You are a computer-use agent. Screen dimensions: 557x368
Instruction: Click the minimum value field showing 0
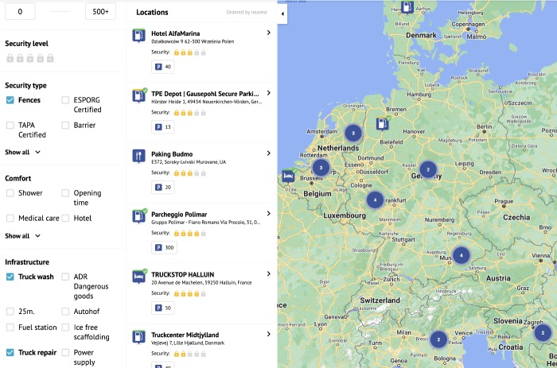20,11
